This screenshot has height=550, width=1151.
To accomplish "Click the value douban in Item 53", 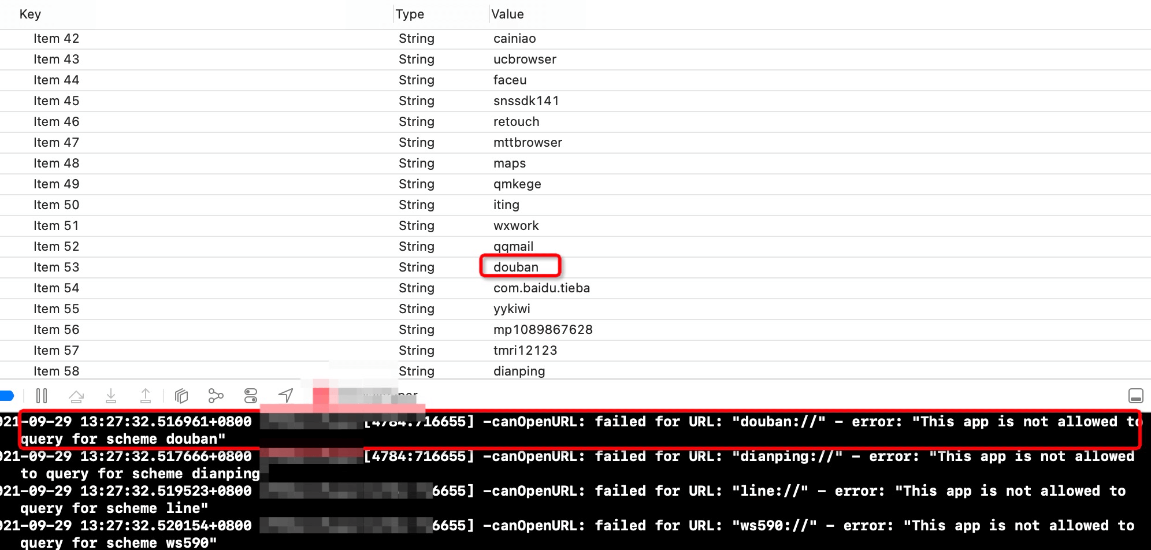I will click(516, 267).
